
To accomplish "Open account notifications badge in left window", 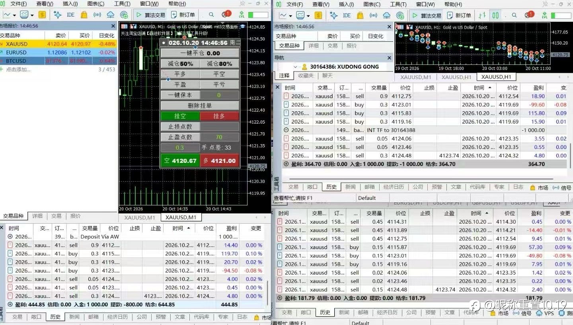I will [x=226, y=14].
